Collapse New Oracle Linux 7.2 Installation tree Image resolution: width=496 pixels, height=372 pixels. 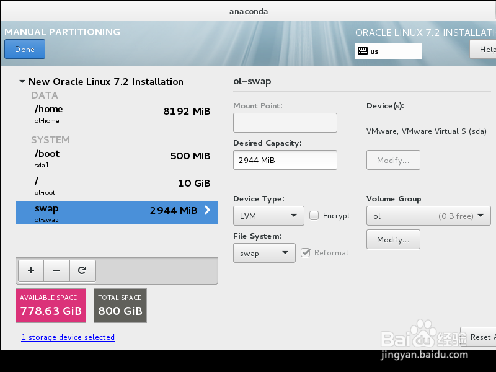22,82
